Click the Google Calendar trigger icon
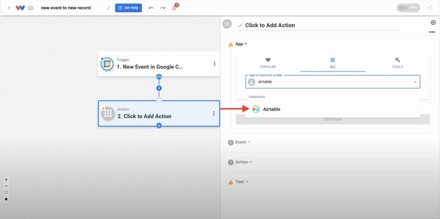 (x=107, y=64)
